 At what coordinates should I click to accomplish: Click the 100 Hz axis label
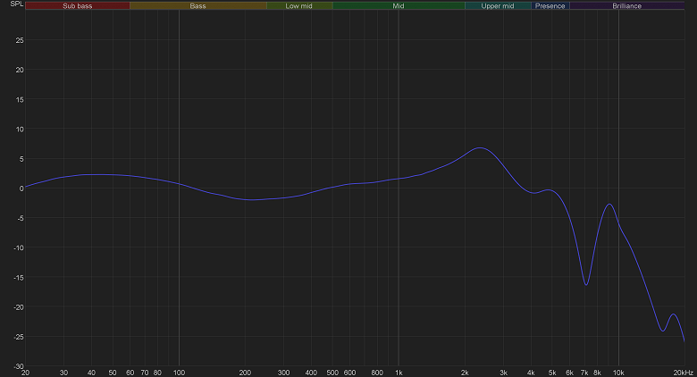coord(179,373)
